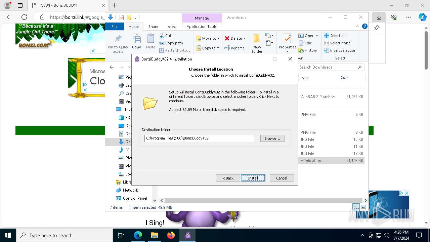Open File Explorer from taskbar
This screenshot has height=242, width=430.
pos(154,235)
